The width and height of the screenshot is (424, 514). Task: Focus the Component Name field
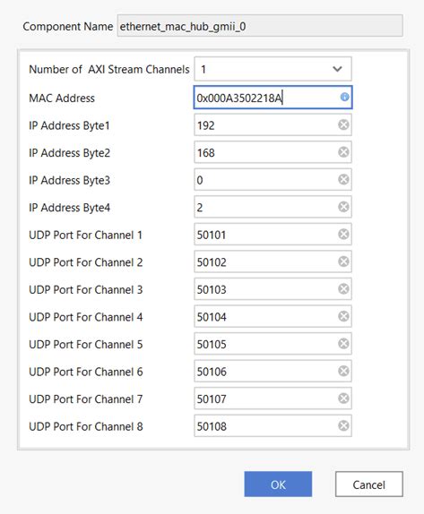260,26
